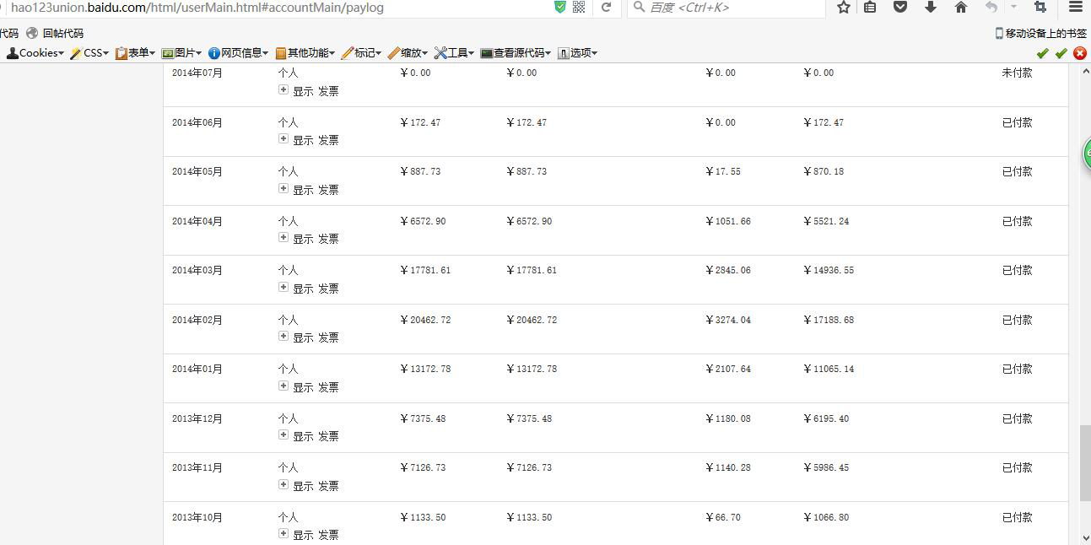Click the vertical scrollbar thumb

[1085, 463]
